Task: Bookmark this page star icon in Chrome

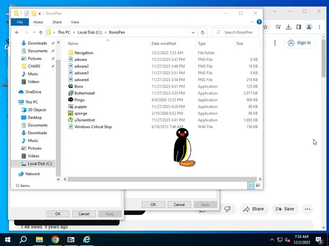Action: 266,27
